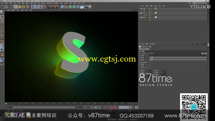The width and height of the screenshot is (215, 121).
Task: Collapse the highlighted generator object in tree
Action: (139, 17)
